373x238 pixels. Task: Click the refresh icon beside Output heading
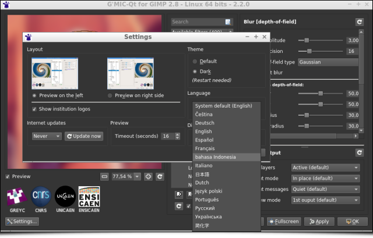[x=360, y=152]
